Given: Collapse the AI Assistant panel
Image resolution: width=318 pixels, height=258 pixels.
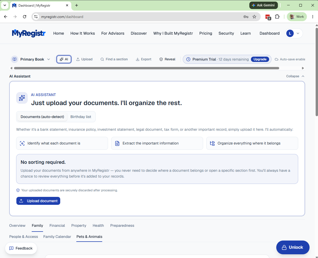Looking at the screenshot, I should [295, 76].
